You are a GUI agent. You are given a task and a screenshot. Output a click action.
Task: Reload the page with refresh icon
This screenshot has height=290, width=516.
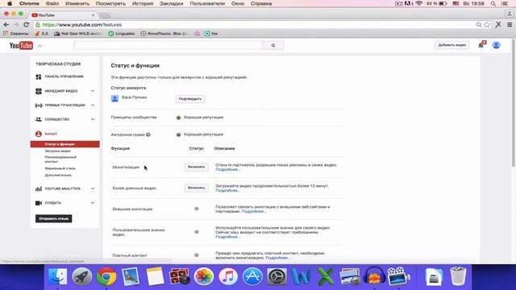(x=27, y=25)
